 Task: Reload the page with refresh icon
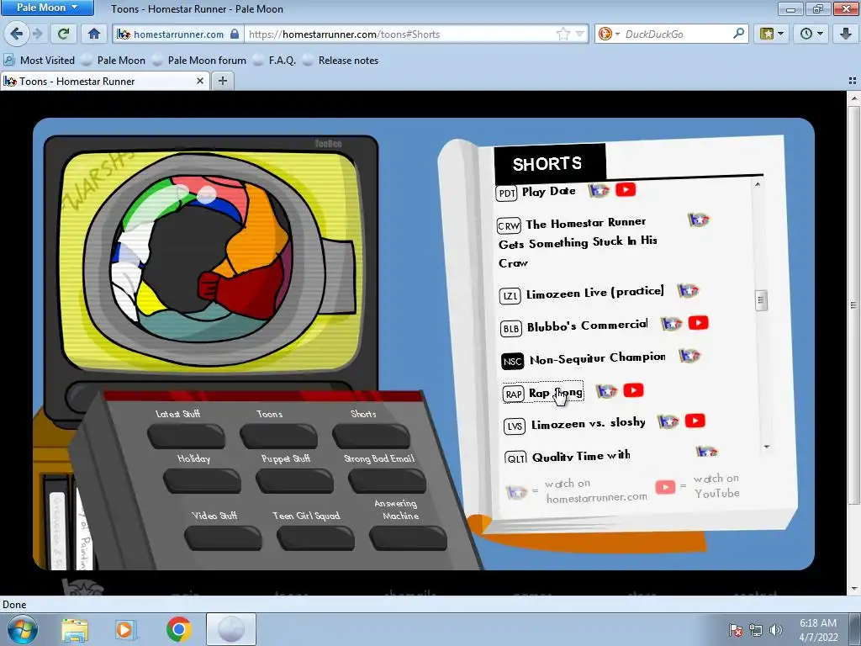click(63, 34)
